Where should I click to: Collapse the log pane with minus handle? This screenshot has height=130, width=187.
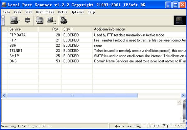point(184,100)
